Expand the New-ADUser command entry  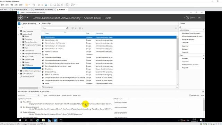[21, 102]
